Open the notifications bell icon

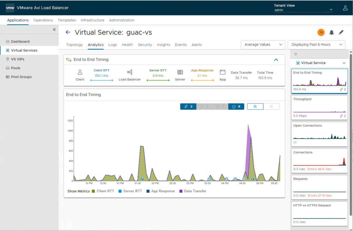(x=331, y=32)
